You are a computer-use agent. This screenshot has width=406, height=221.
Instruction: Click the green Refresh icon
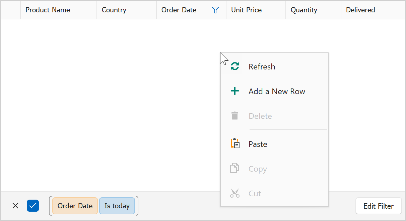click(x=235, y=66)
